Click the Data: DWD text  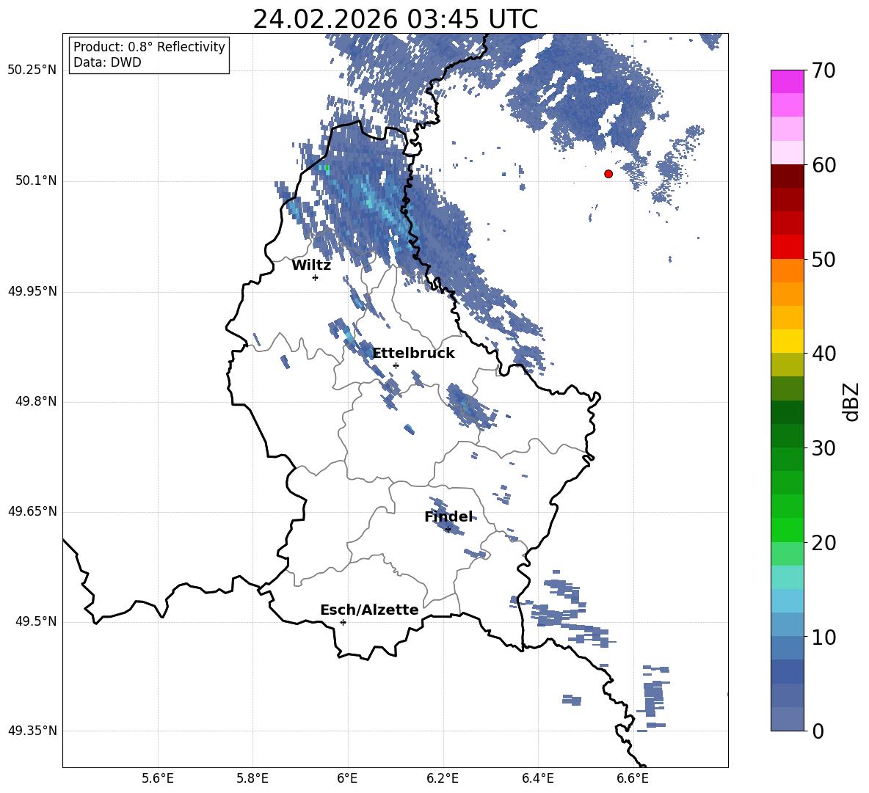[x=107, y=62]
